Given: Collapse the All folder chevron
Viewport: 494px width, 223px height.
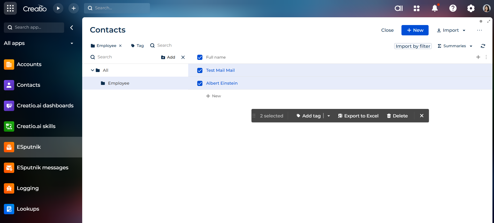Looking at the screenshot, I should coord(92,70).
